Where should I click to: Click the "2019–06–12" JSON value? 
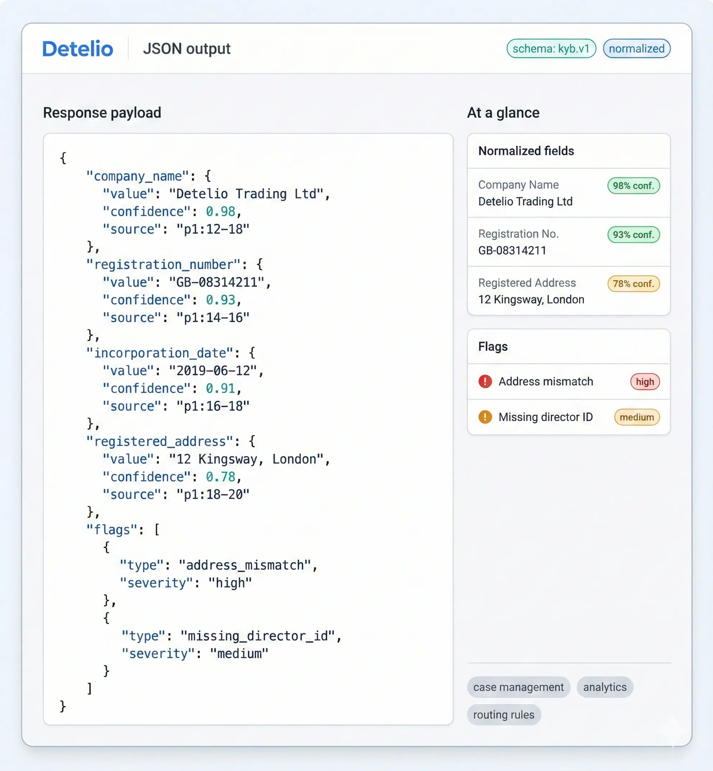coord(213,371)
